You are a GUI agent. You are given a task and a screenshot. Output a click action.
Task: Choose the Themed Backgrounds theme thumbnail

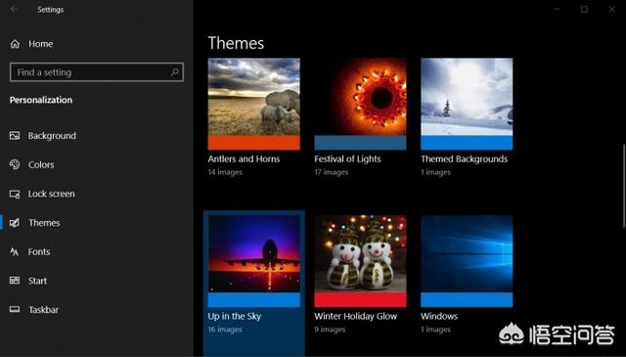(x=467, y=105)
